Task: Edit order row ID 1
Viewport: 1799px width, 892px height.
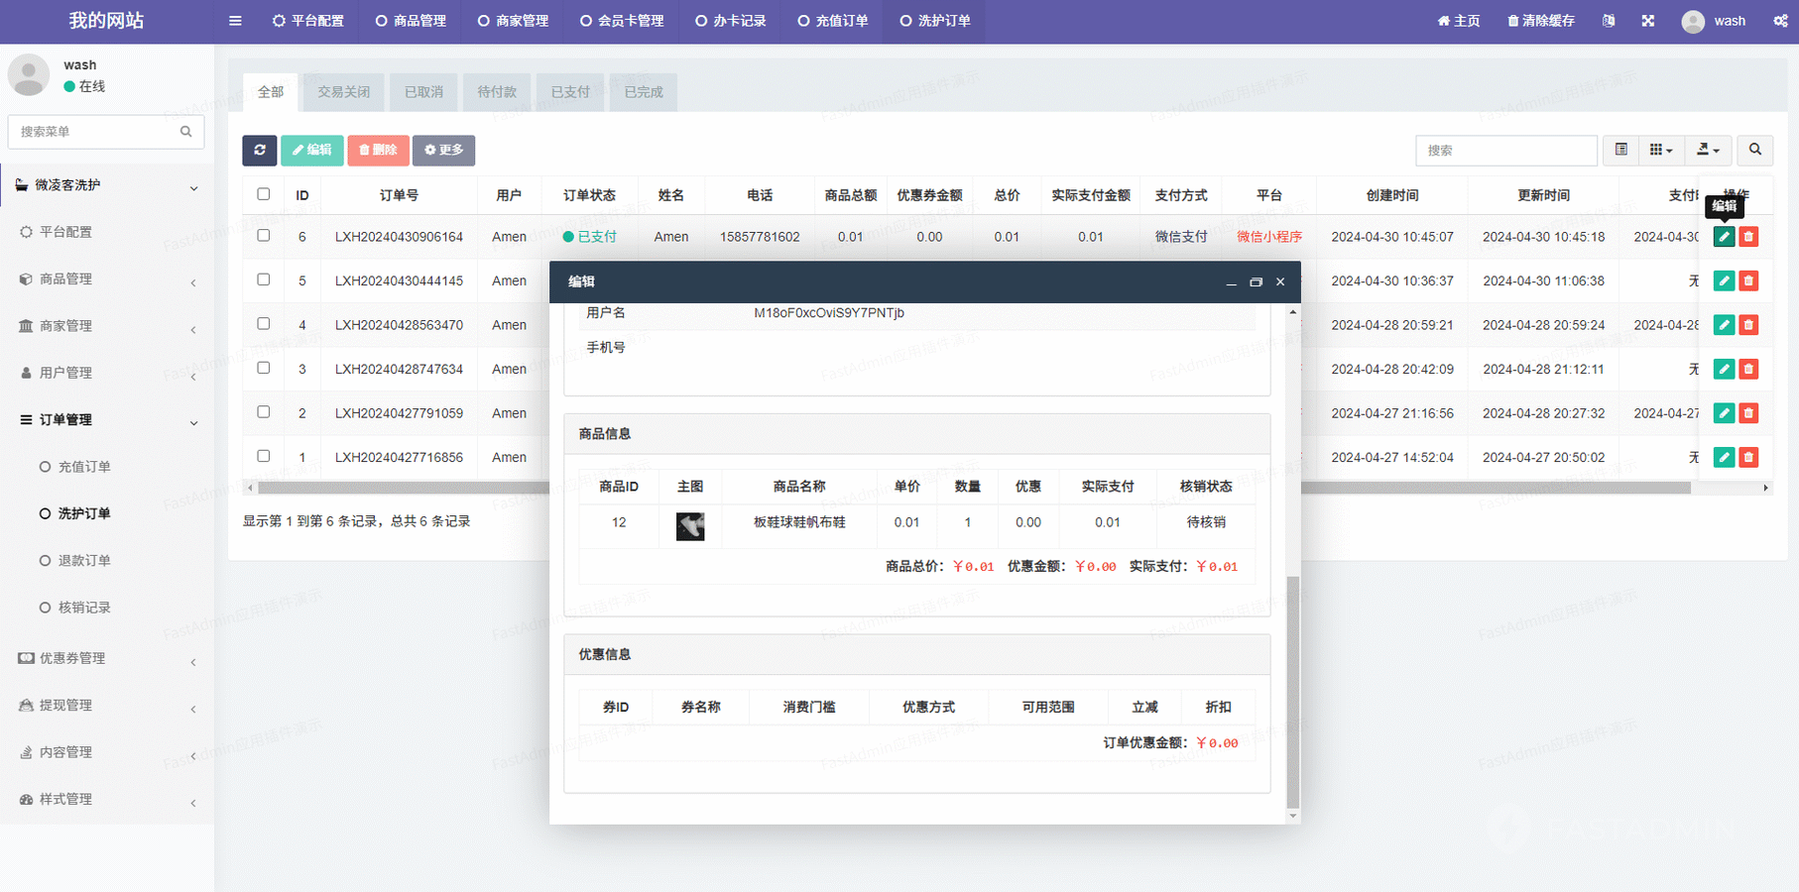Action: pyautogui.click(x=1725, y=457)
